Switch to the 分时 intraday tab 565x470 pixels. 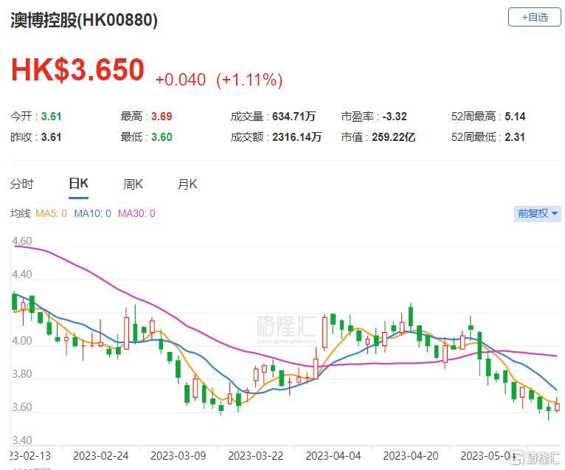(x=22, y=184)
